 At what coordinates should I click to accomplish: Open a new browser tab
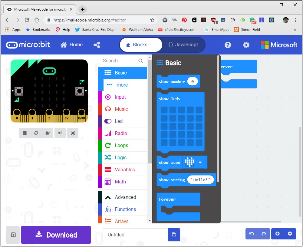pyautogui.click(x=83, y=9)
